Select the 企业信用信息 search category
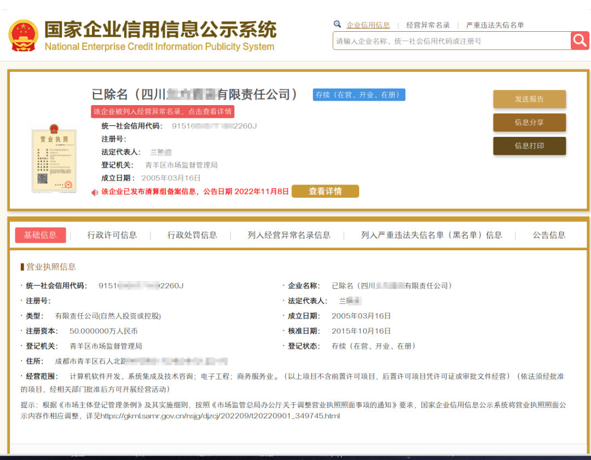The image size is (591, 460). pos(368,25)
